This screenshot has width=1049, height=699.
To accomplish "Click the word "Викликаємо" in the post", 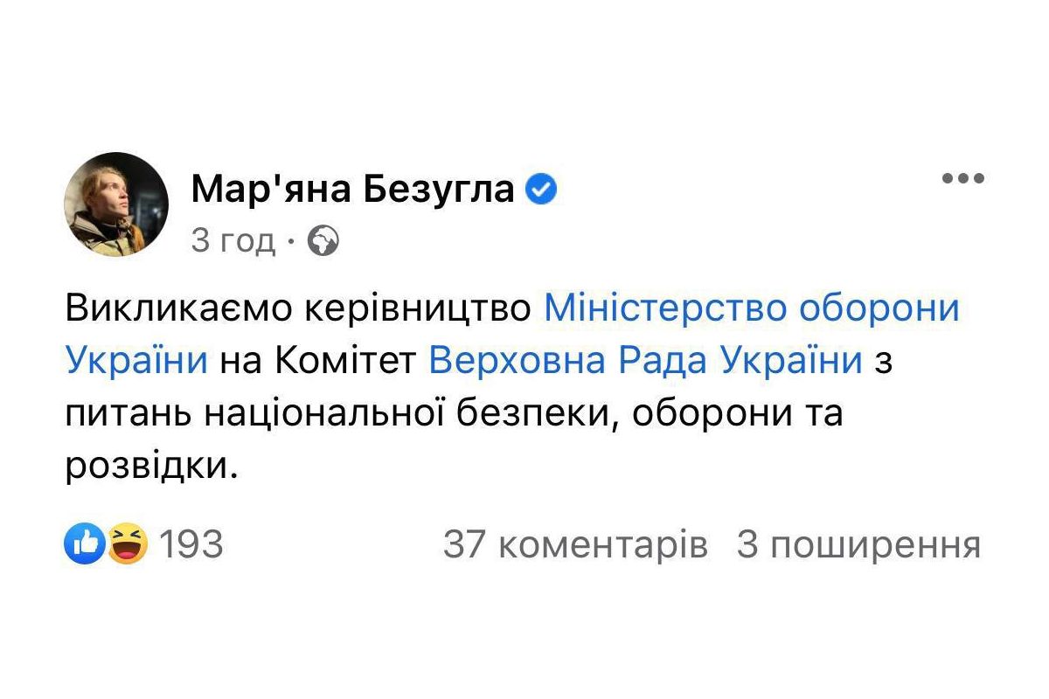I will click(x=178, y=308).
